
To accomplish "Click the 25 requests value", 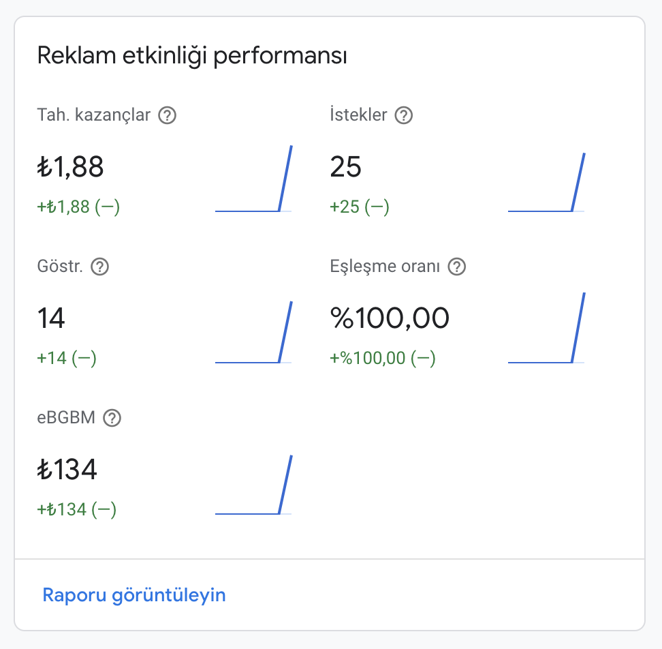I will tap(346, 166).
